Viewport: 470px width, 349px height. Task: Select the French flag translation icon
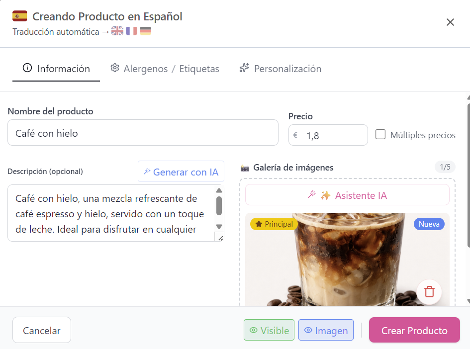coord(131,31)
